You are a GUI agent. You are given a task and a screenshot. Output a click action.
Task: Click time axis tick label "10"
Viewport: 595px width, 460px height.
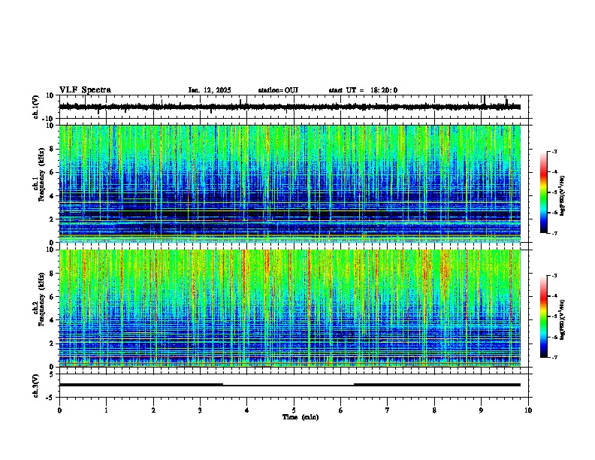click(x=528, y=410)
